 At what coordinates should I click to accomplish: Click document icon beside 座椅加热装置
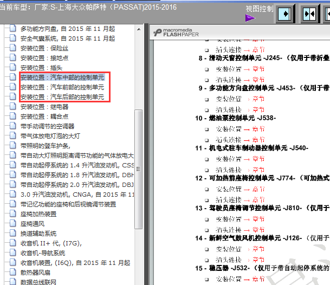[x=12, y=214]
